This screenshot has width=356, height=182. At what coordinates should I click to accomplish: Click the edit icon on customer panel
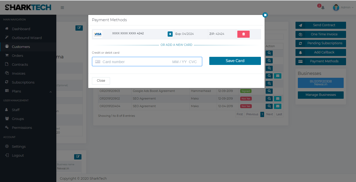pyautogui.click(x=79, y=28)
